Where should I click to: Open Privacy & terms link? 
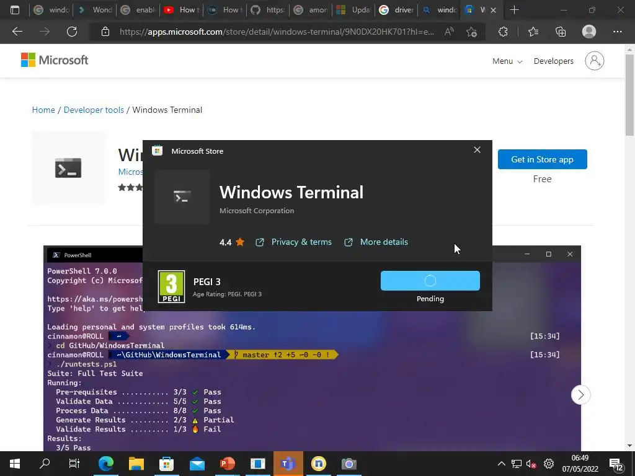click(x=301, y=242)
